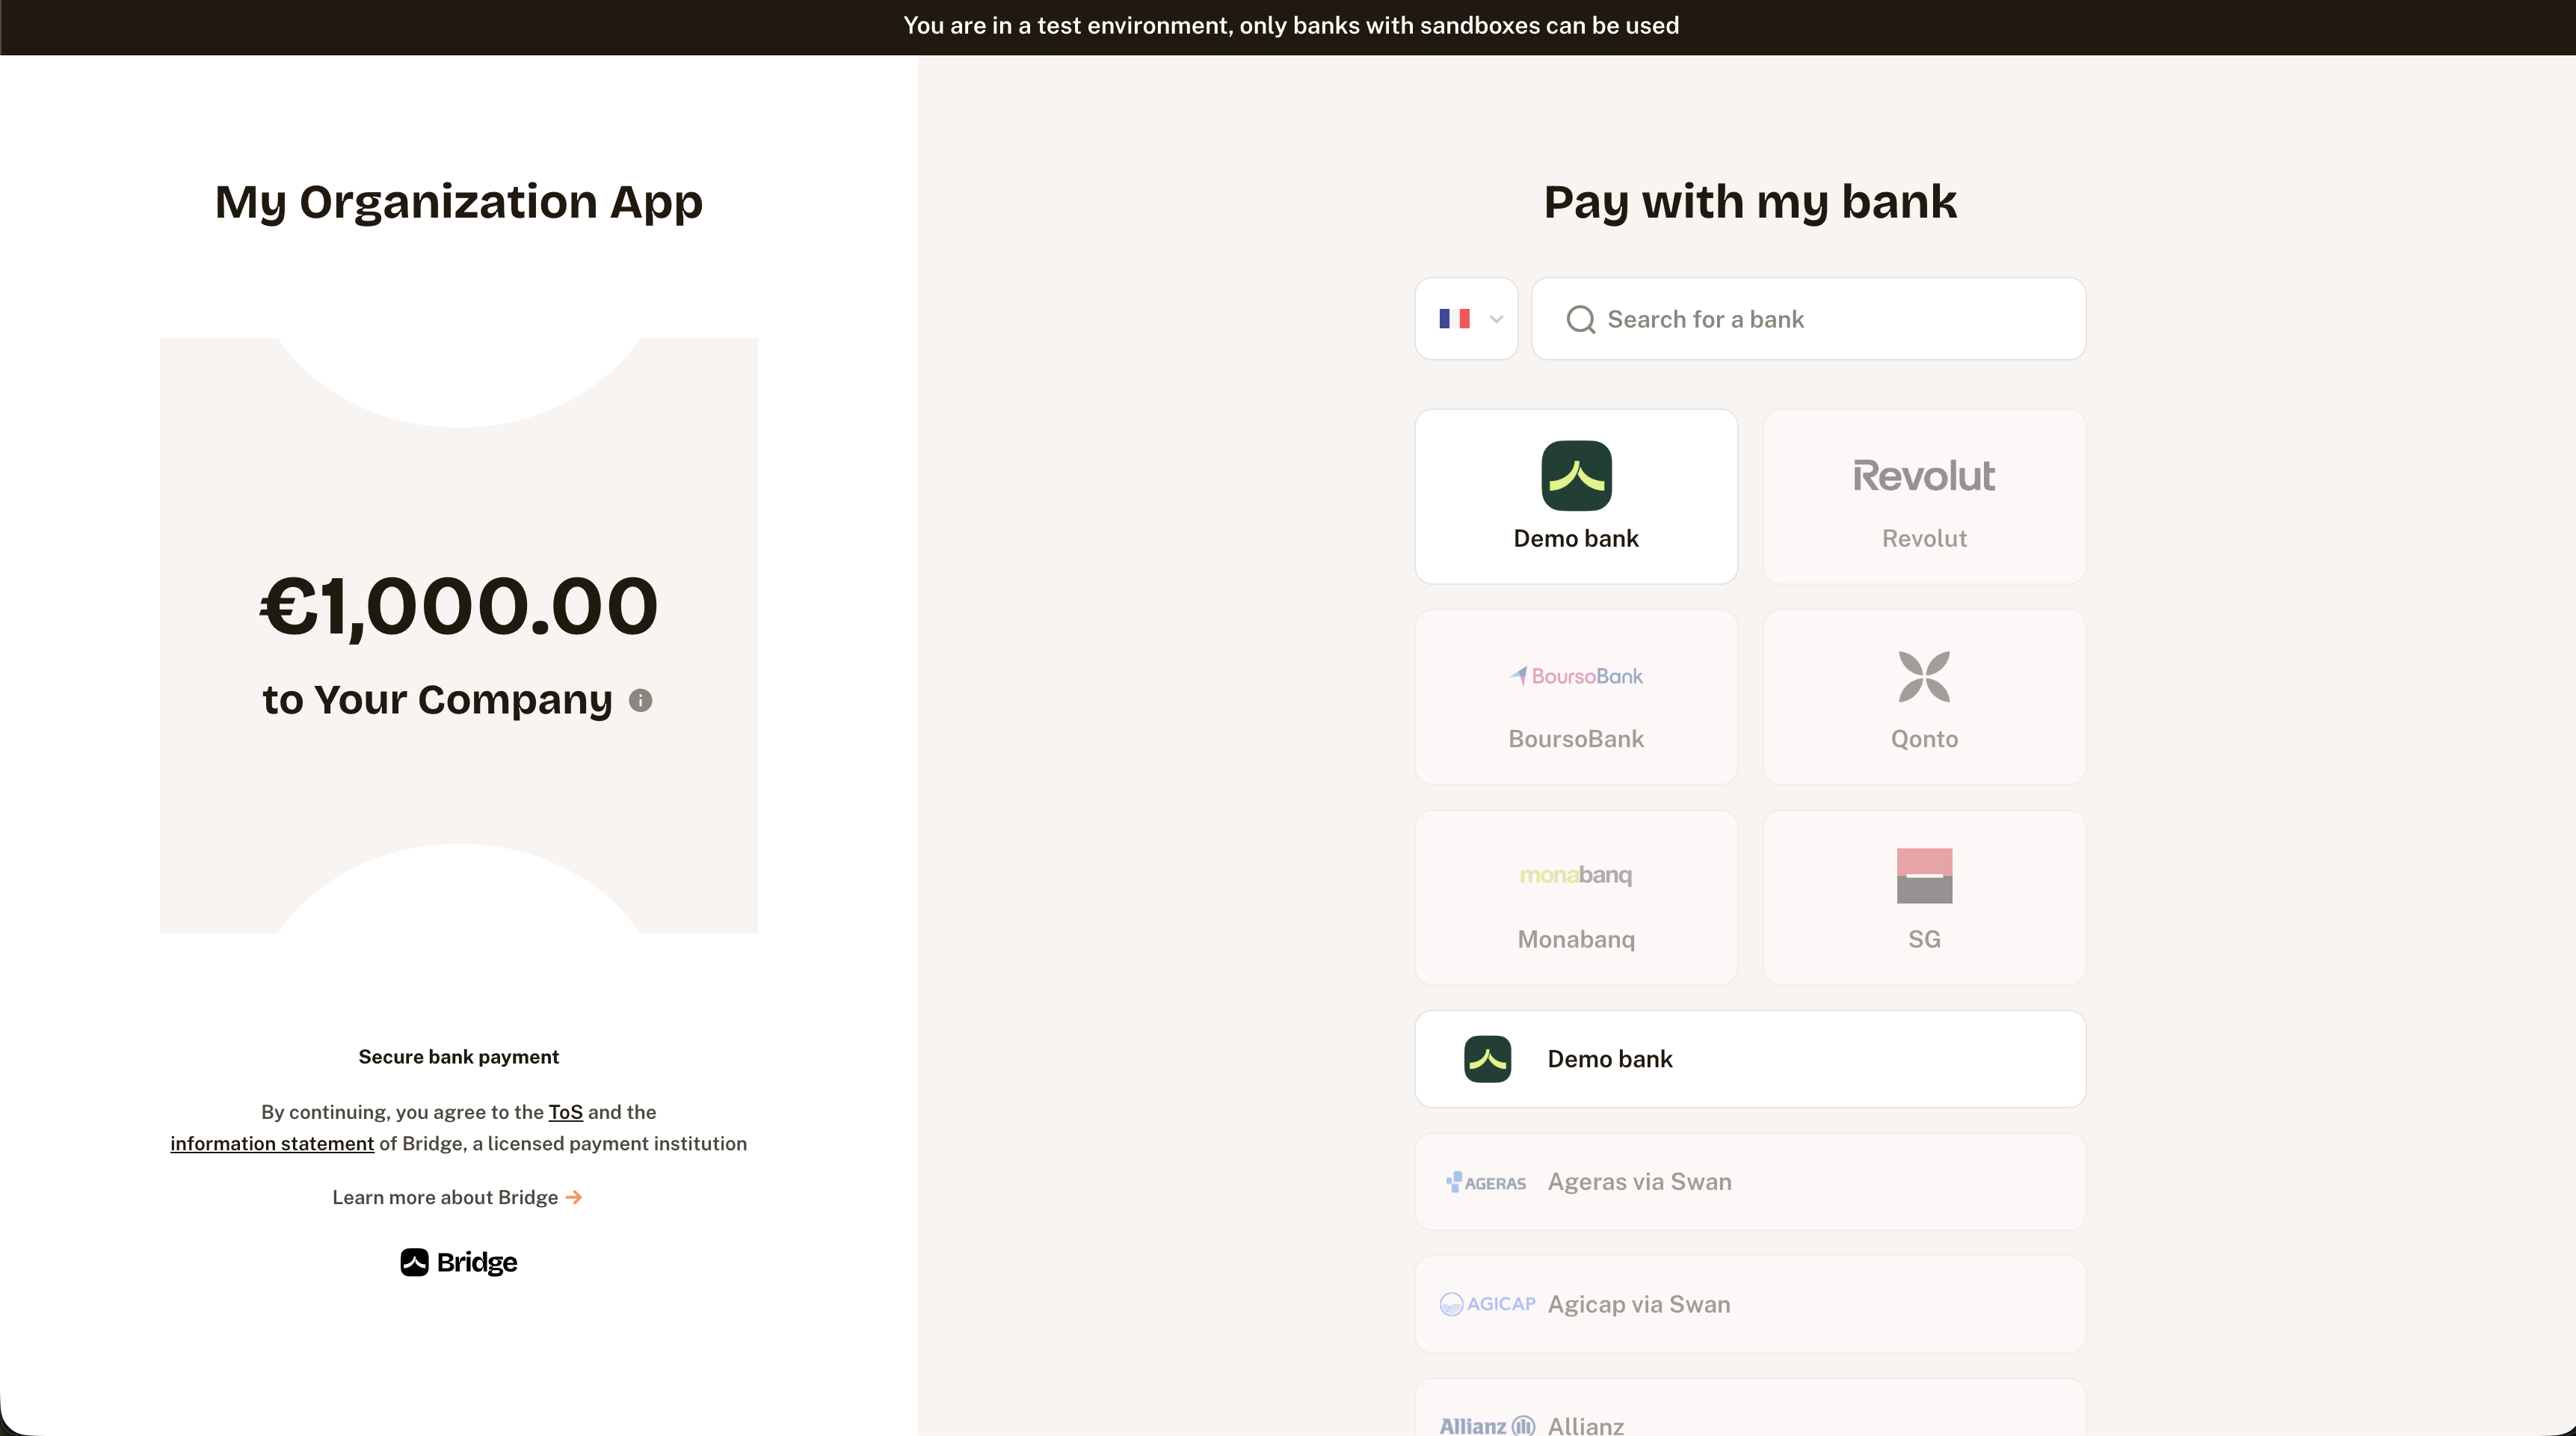
Task: Open the ToS link
Action: 565,1111
